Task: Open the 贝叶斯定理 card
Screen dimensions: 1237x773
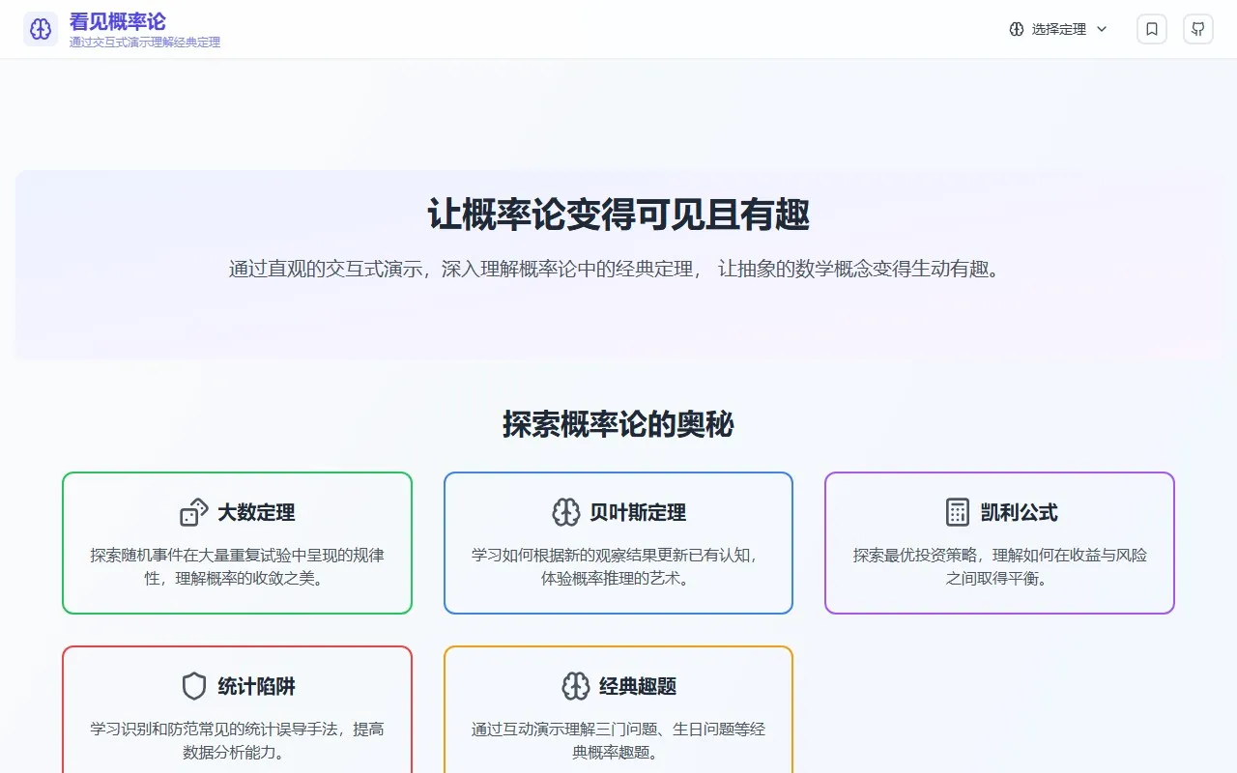Action: pyautogui.click(x=618, y=542)
